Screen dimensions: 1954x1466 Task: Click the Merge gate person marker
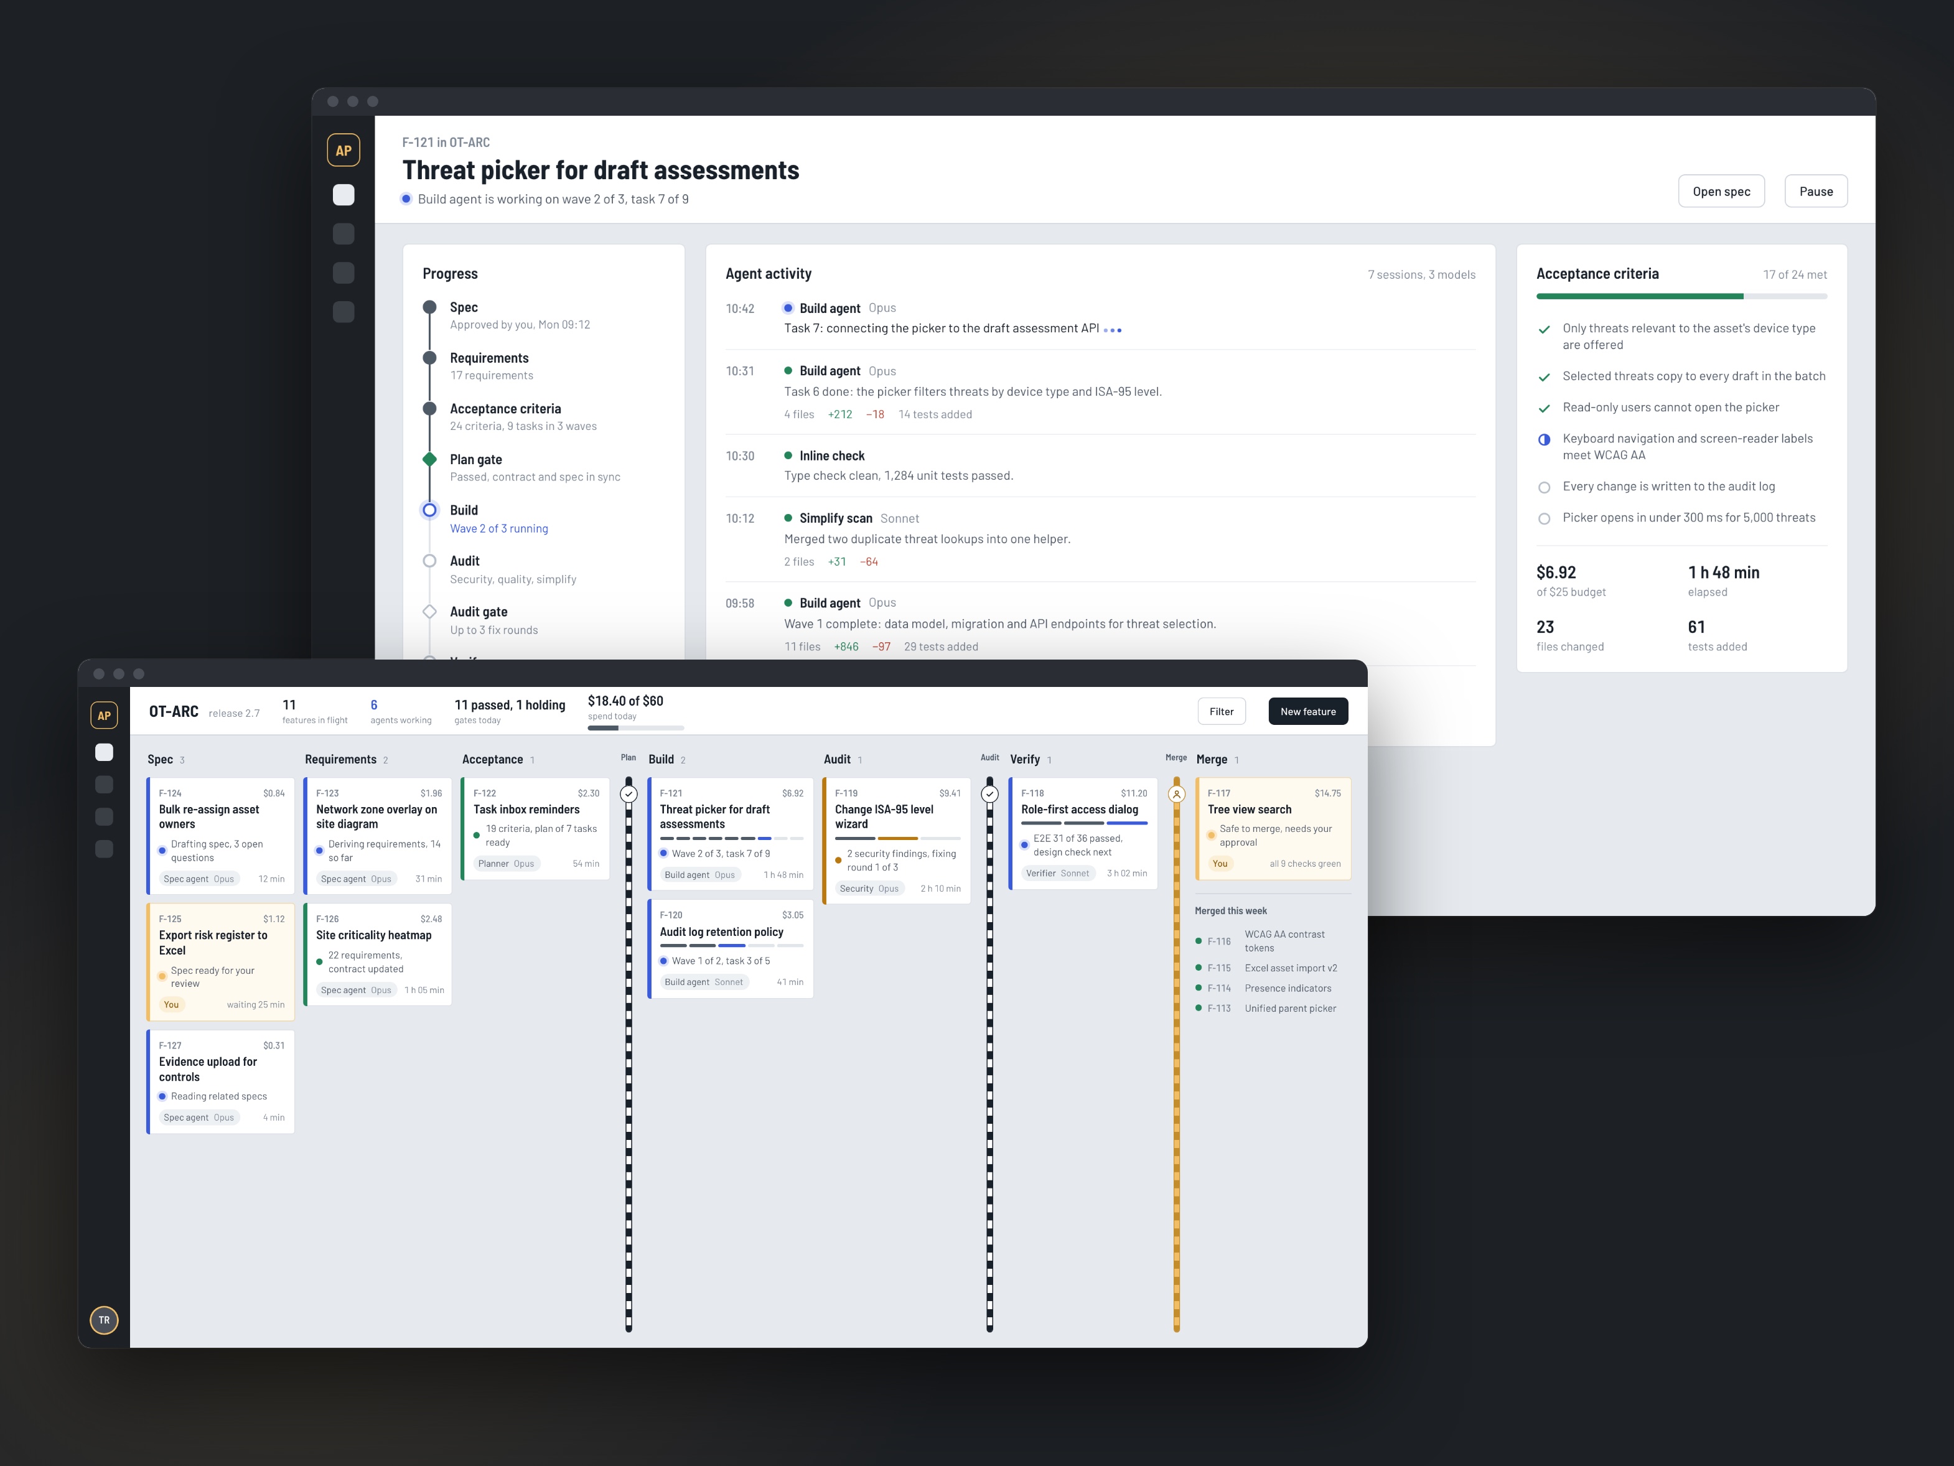click(x=1177, y=794)
